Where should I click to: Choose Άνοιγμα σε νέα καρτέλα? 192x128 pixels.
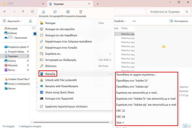point(76,29)
